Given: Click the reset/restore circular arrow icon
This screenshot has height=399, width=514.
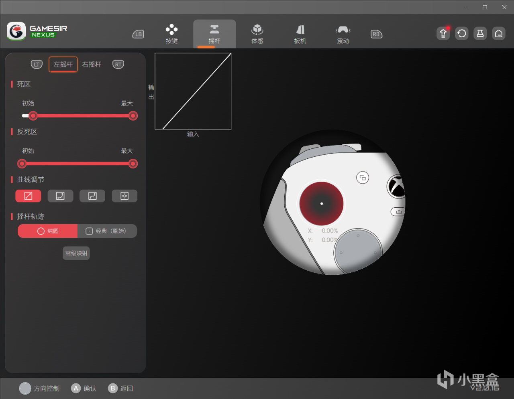Looking at the screenshot, I should click(x=462, y=33).
